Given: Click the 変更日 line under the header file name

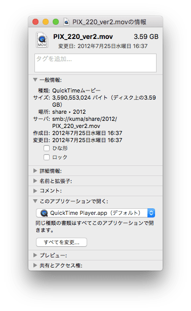Looking at the screenshot, I should click(103, 46).
